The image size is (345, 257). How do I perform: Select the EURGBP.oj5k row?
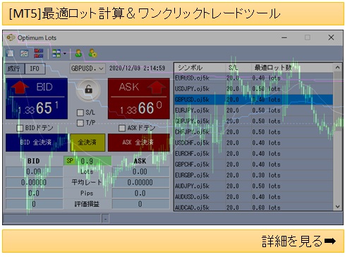tap(253, 175)
